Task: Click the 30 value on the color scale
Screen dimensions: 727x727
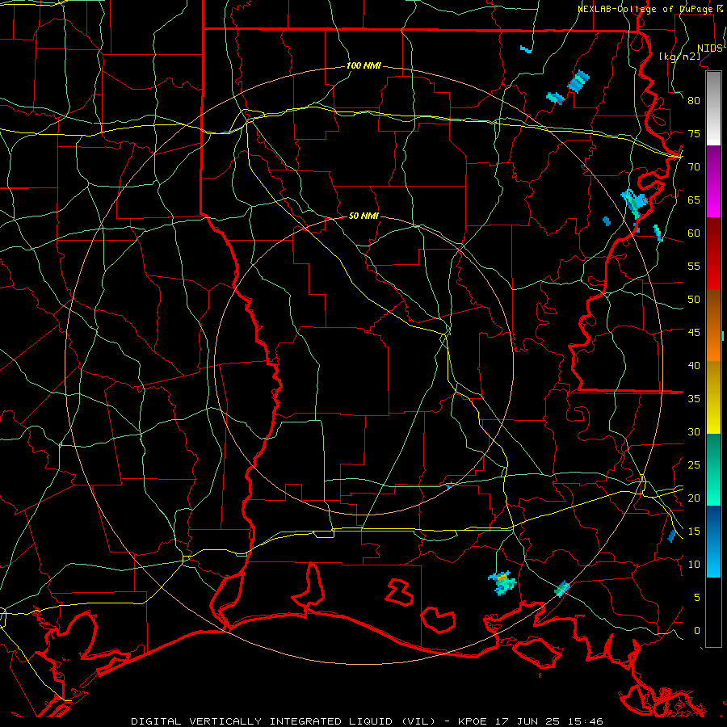Action: click(x=694, y=432)
